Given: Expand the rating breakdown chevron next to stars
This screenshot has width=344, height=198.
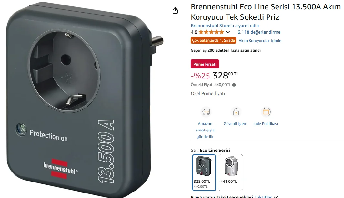Looking at the screenshot, I should pyautogui.click(x=228, y=32).
